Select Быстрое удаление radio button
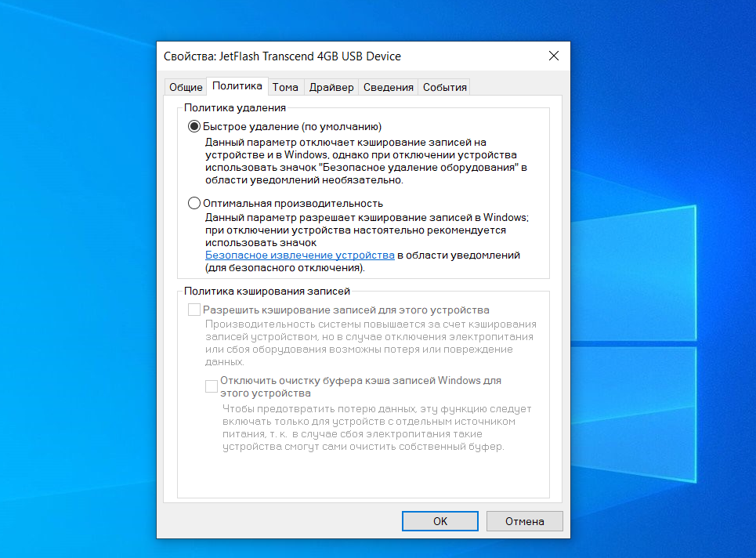Image resolution: width=756 pixels, height=558 pixels. 194,126
